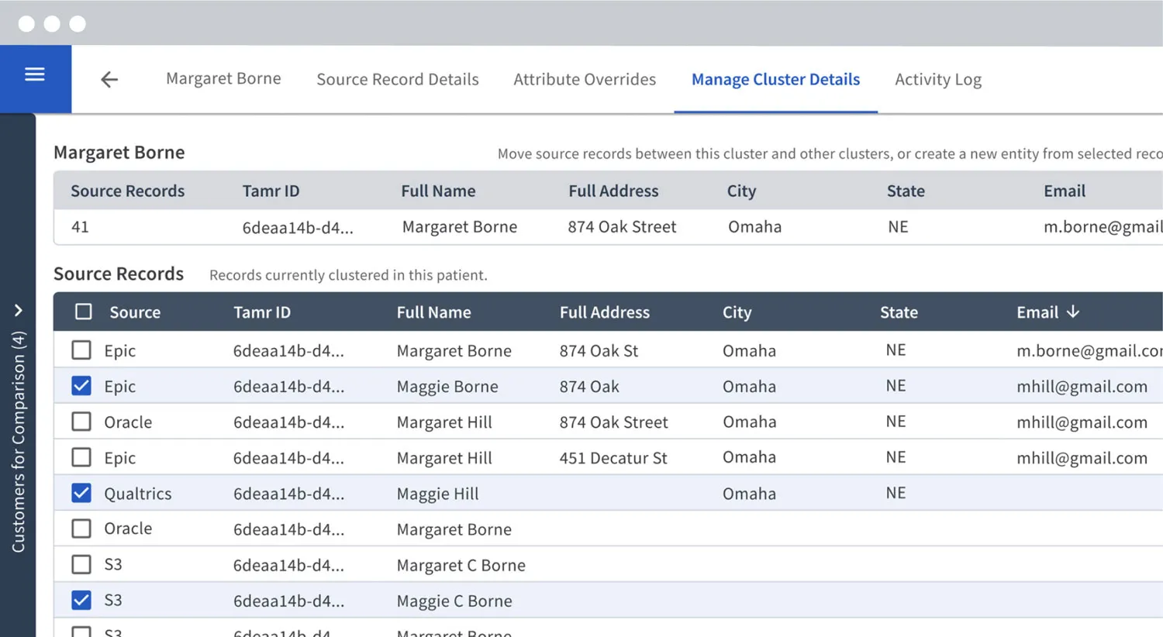Image resolution: width=1163 pixels, height=637 pixels.
Task: Open the Margaret Borne tab
Action: tap(223, 79)
